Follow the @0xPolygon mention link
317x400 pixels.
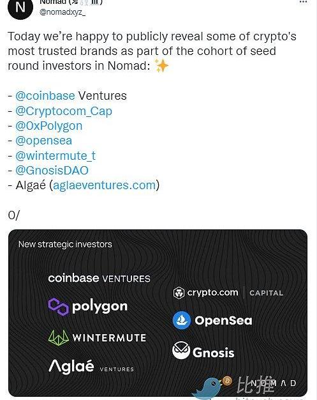pyautogui.click(x=49, y=126)
